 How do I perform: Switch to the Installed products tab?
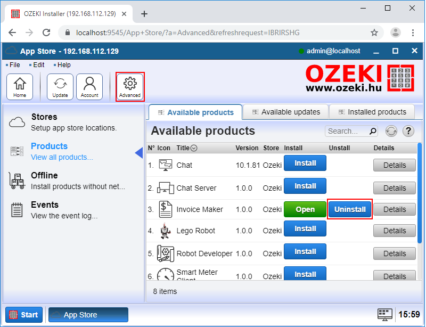372,112
